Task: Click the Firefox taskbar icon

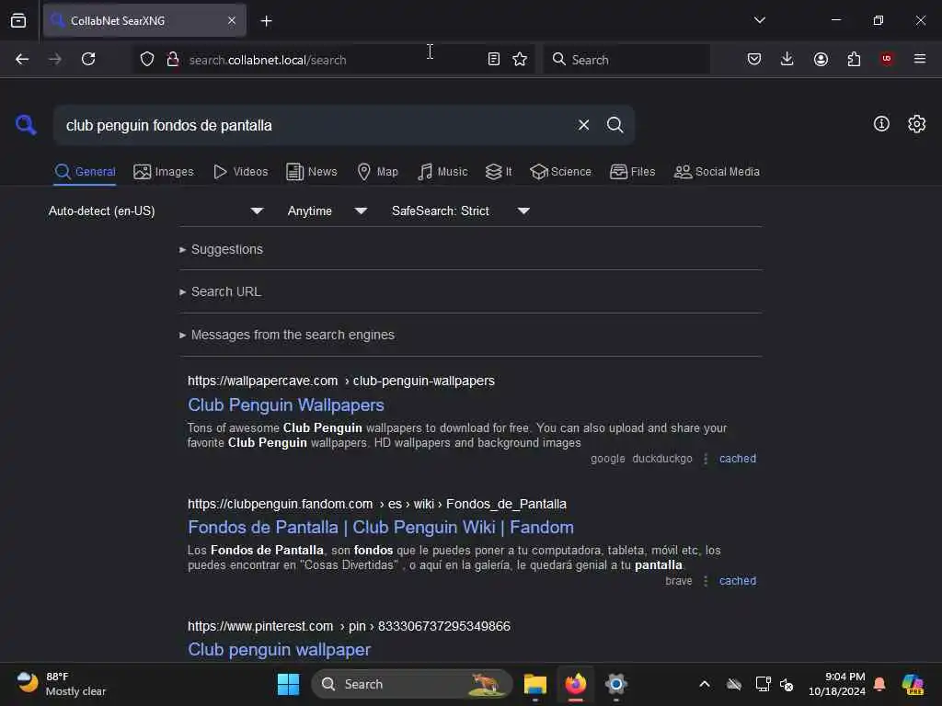Action: click(x=576, y=684)
